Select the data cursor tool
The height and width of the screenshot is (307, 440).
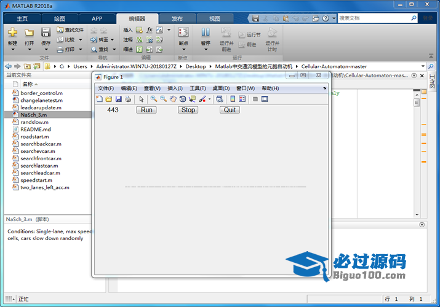192,99
